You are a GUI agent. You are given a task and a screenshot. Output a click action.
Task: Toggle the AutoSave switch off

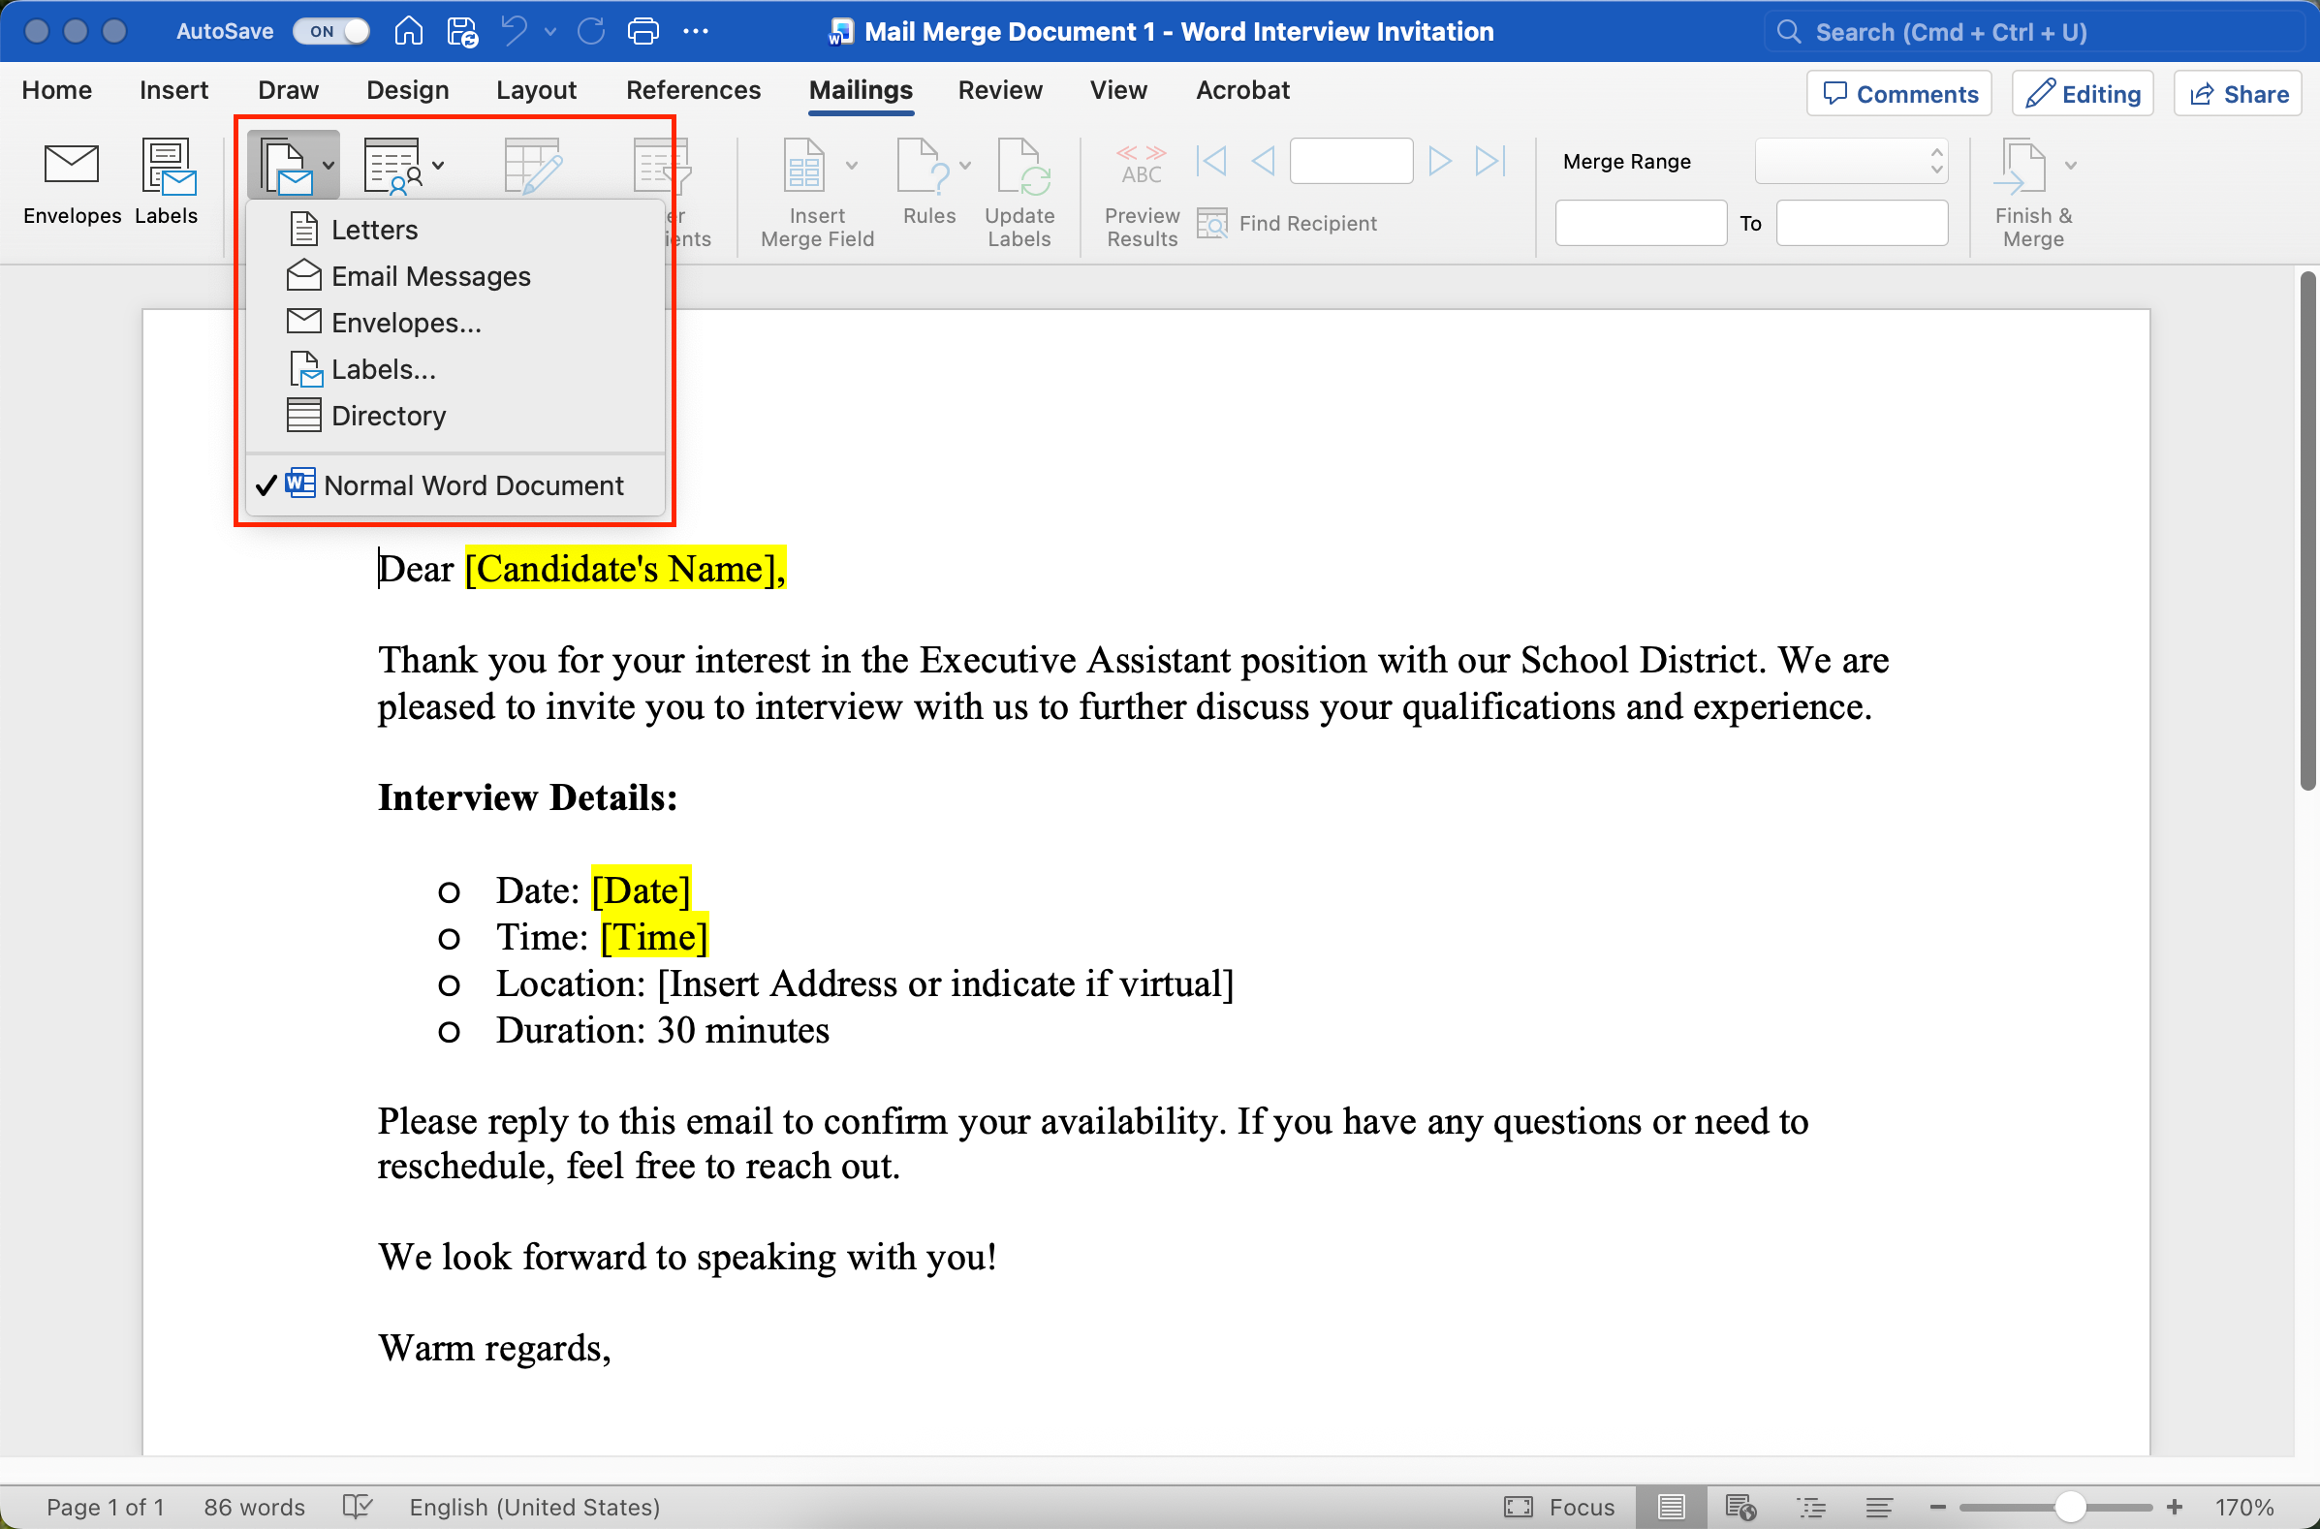pyautogui.click(x=331, y=31)
